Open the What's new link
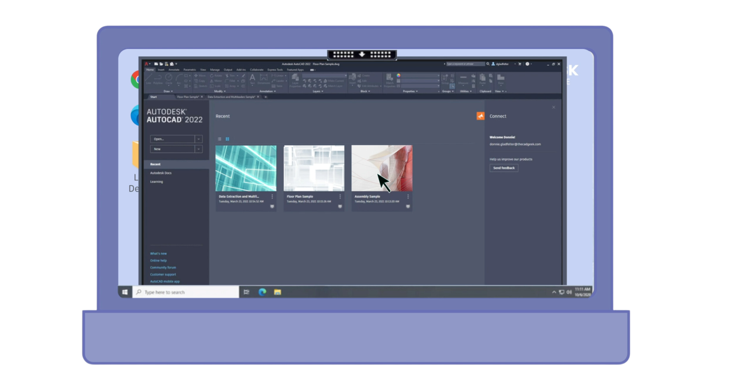The height and width of the screenshot is (374, 750). tap(158, 253)
